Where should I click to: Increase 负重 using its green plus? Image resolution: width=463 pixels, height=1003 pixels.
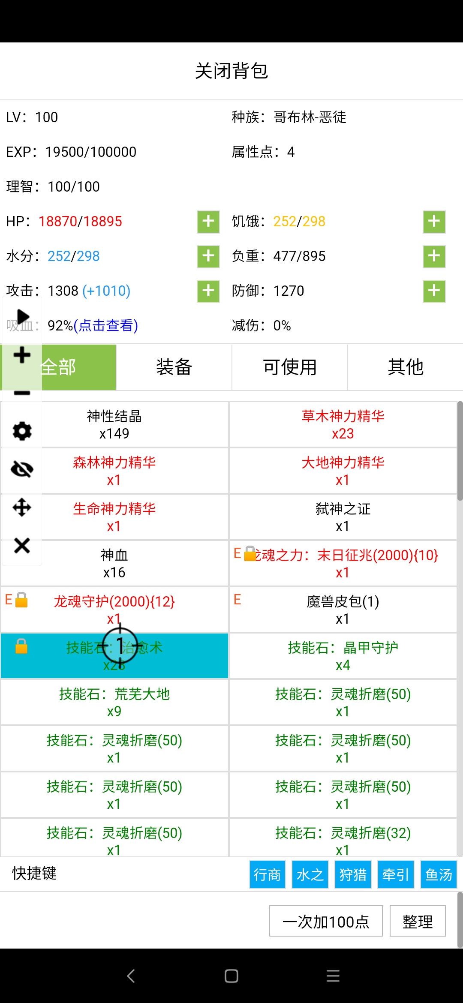[434, 256]
